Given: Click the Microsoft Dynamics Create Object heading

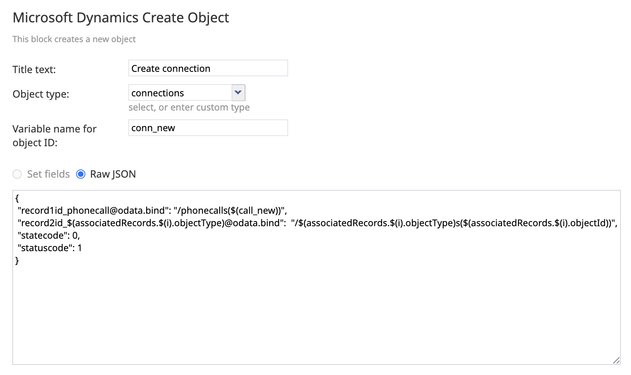Looking at the screenshot, I should pos(121,18).
